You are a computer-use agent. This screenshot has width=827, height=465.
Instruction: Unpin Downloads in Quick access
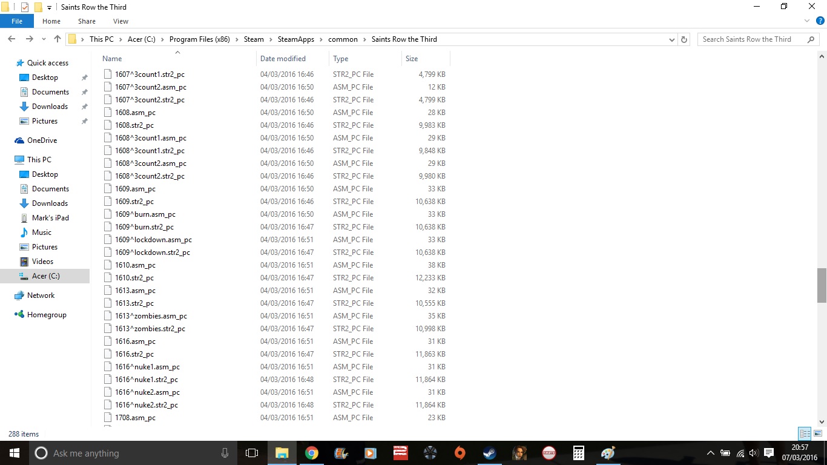pyautogui.click(x=85, y=107)
